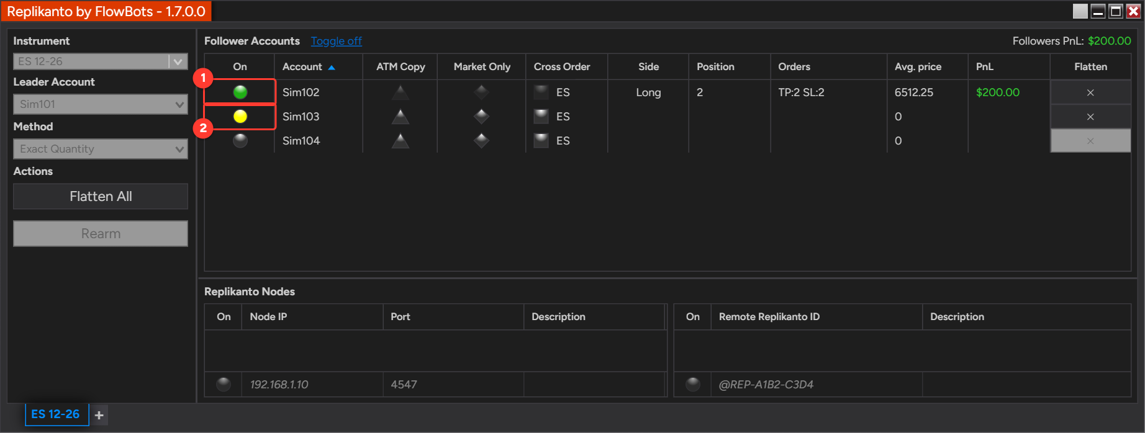Toggle Market Only diamond for Sim104

click(481, 141)
